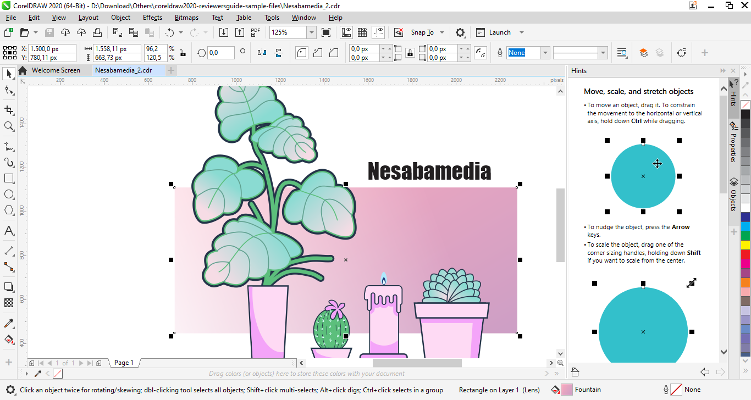751x400 pixels.
Task: Toggle show grid button
Action: click(362, 32)
